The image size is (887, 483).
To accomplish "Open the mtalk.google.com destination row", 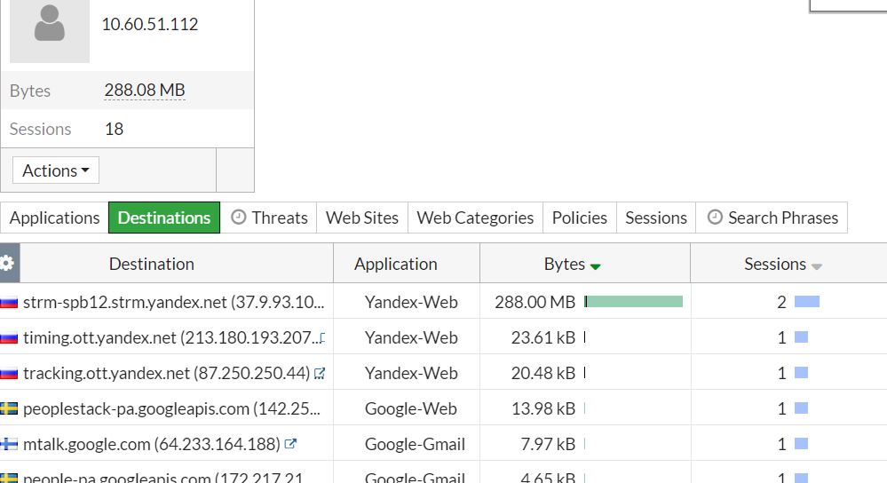I will click(166, 444).
